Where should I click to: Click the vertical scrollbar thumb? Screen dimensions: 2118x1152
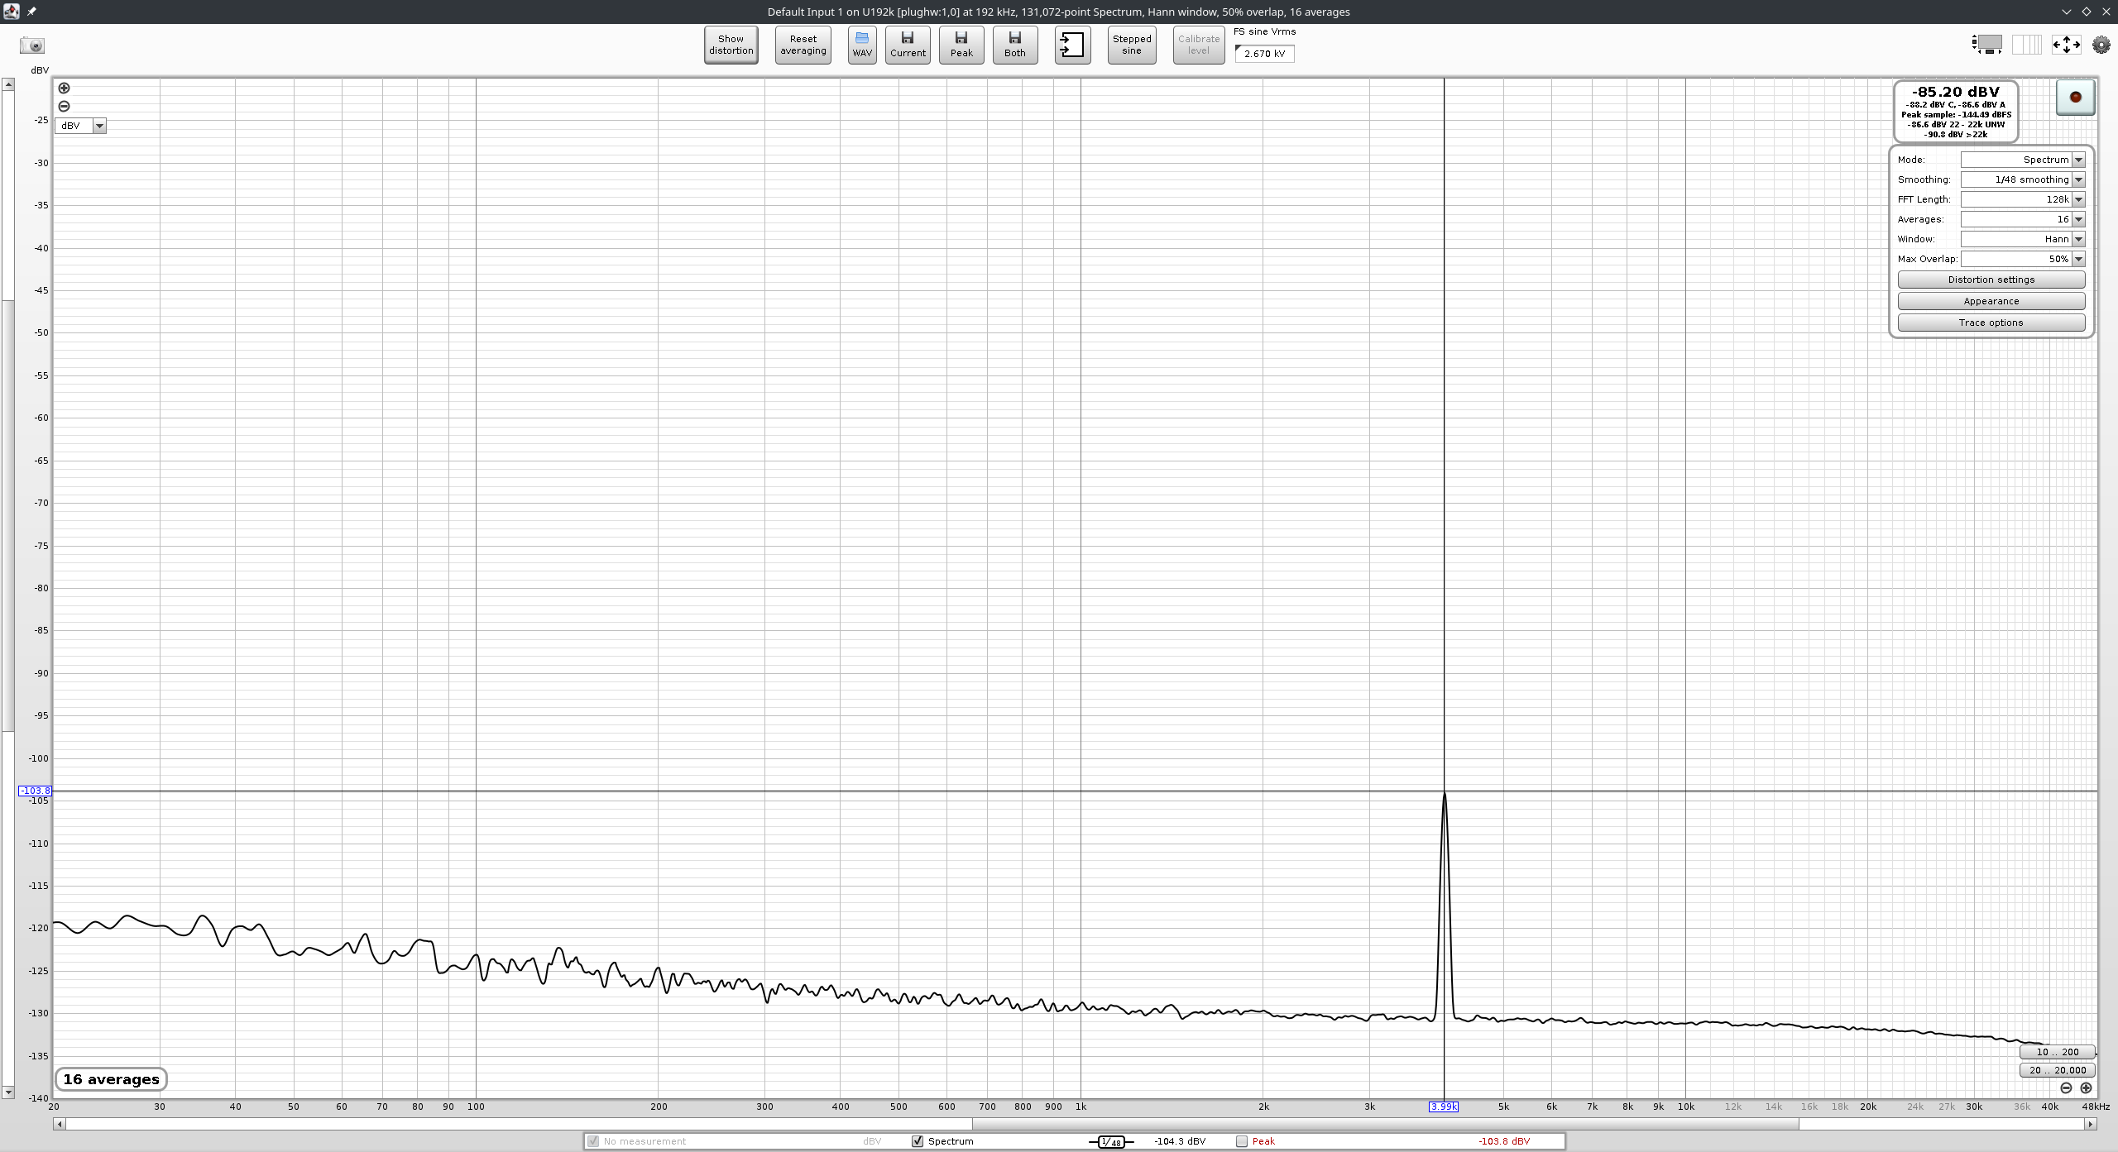pos(8,515)
